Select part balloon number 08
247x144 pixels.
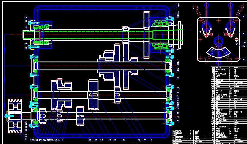coord(26,48)
